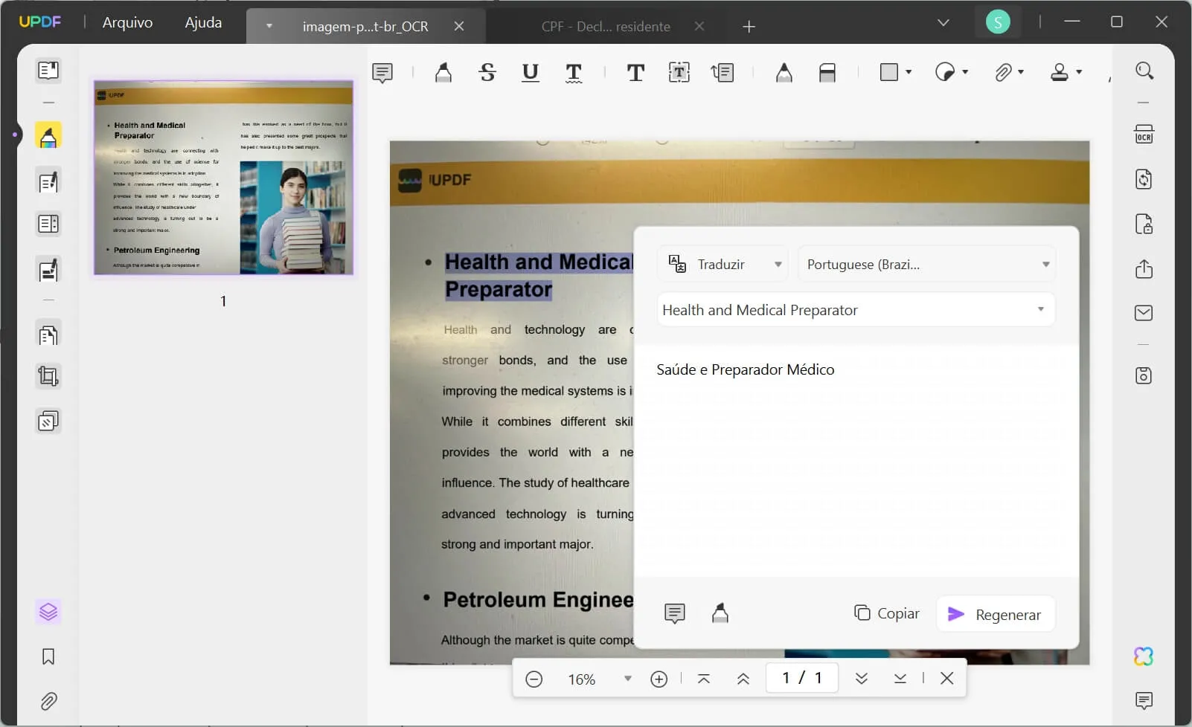
Task: Open the search magnifier icon
Action: (x=1144, y=71)
